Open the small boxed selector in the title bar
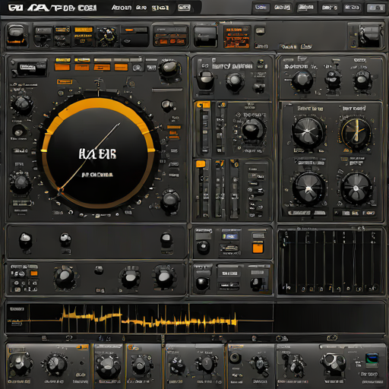 tap(184, 8)
